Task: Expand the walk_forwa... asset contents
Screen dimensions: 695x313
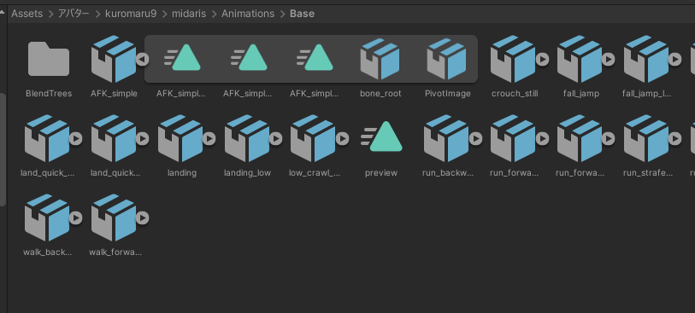Action: pos(142,218)
